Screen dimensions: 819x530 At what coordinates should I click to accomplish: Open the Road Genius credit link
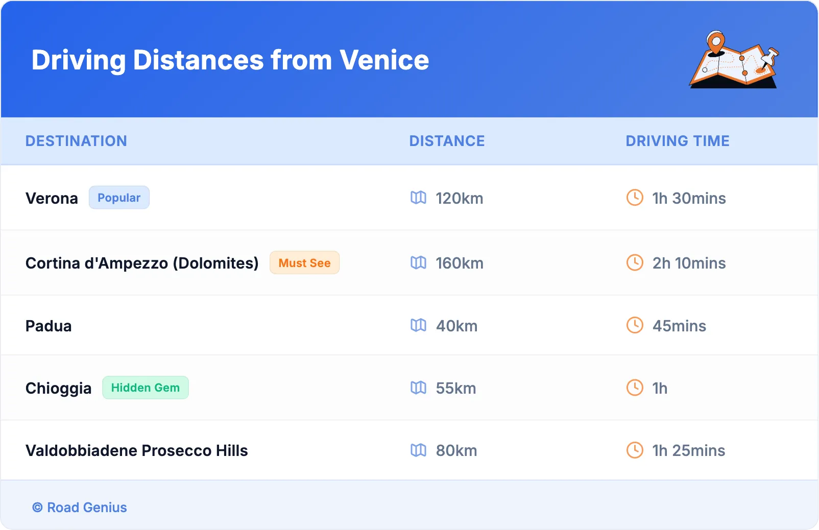click(80, 508)
